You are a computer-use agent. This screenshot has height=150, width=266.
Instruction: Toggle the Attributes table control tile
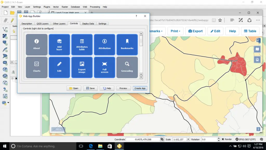click(82, 45)
